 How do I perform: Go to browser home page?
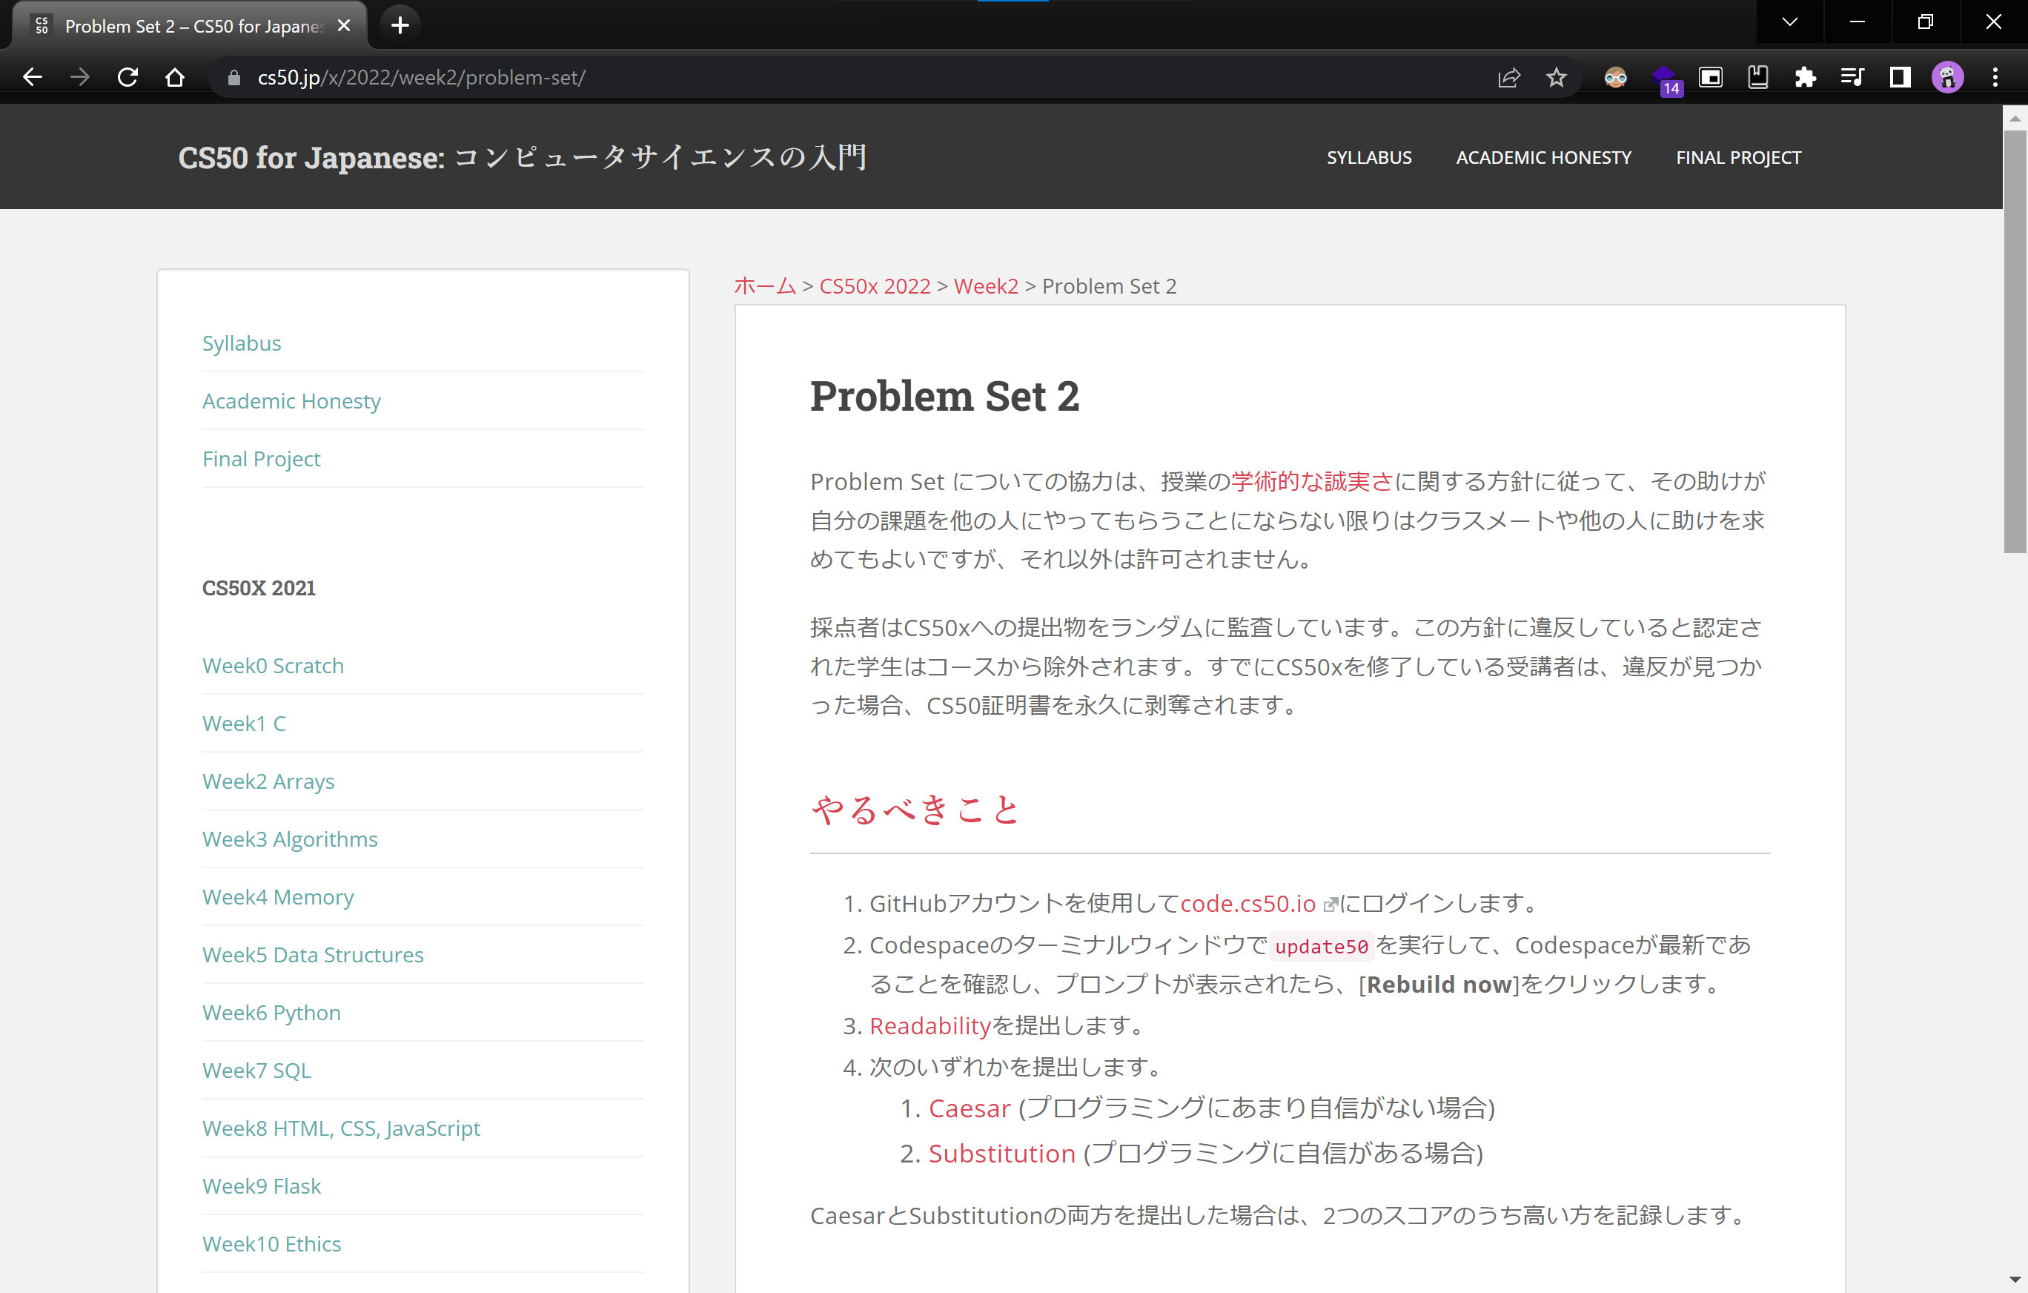(174, 78)
